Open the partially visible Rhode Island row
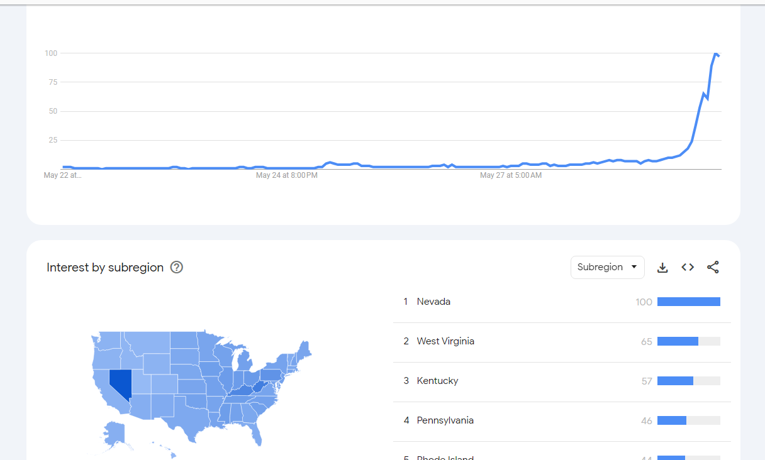 click(x=562, y=454)
